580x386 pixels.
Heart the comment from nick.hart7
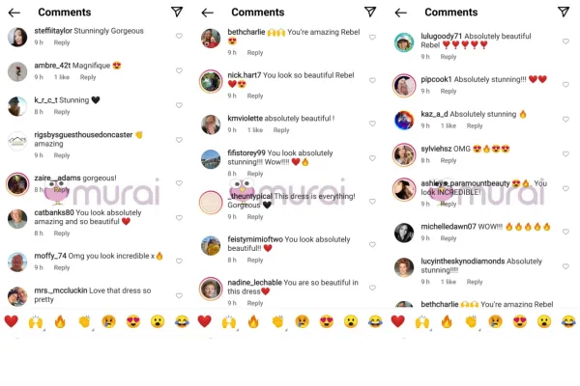tap(372, 80)
